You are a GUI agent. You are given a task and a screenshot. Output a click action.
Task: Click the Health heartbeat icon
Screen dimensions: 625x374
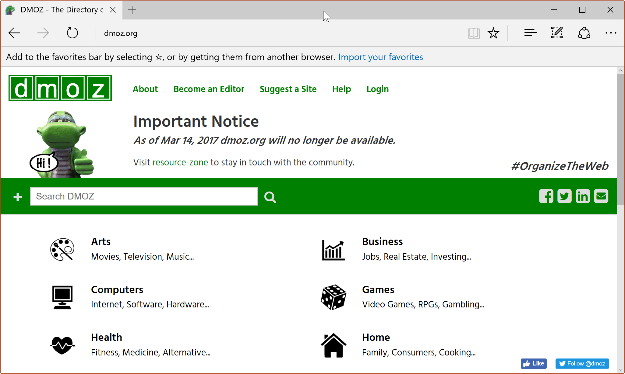(62, 345)
